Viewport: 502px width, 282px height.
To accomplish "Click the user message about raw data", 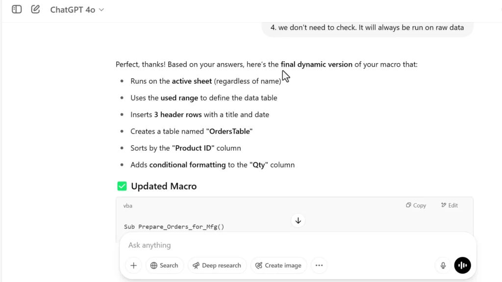I will click(371, 27).
